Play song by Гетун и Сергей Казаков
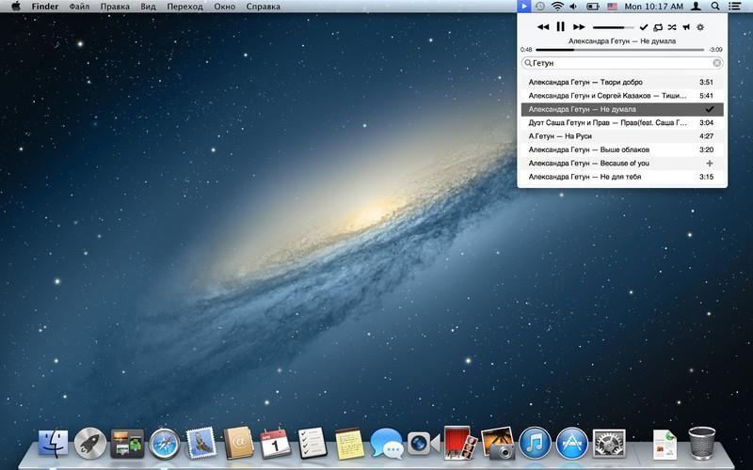Viewport: 753px width, 470px height. [x=622, y=96]
